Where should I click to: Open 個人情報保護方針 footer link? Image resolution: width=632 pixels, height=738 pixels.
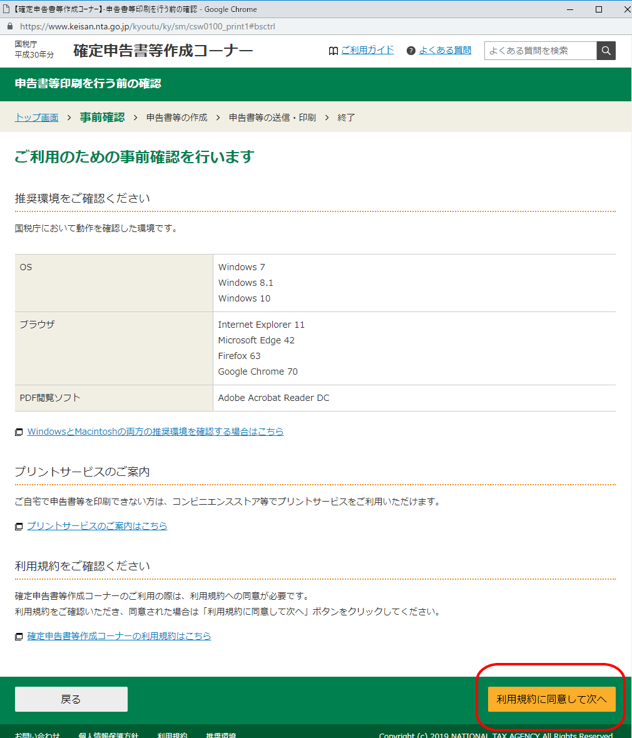pos(108,735)
